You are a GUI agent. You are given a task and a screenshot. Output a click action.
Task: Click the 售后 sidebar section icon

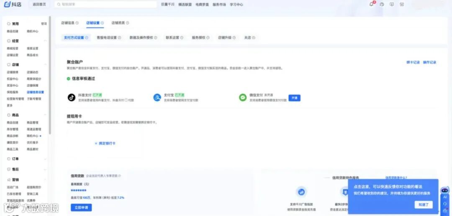point(9,169)
